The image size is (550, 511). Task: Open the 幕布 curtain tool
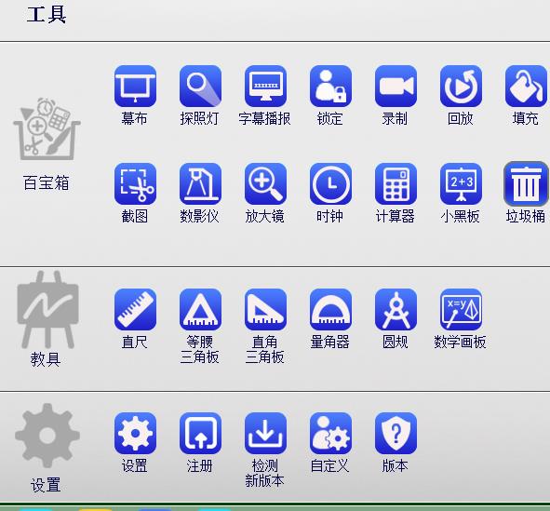point(135,86)
